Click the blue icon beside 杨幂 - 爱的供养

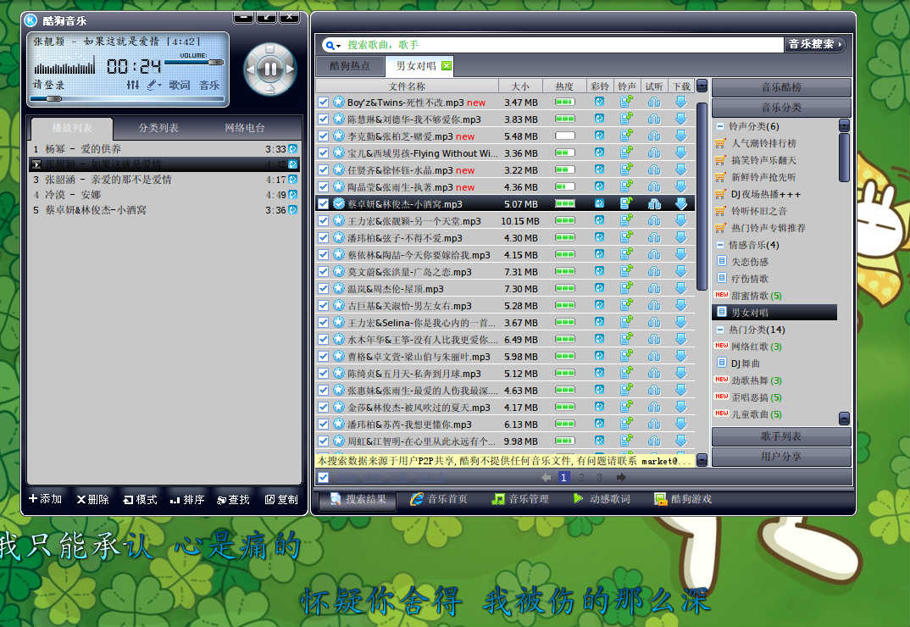tap(293, 148)
